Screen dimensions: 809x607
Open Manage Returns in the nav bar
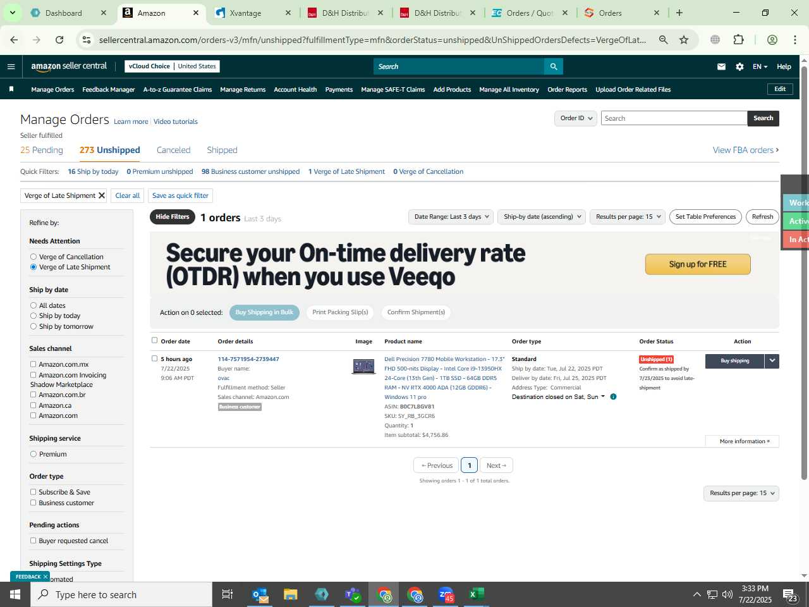(x=243, y=90)
